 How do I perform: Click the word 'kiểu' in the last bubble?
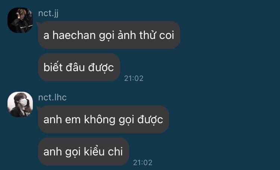tap(94, 151)
